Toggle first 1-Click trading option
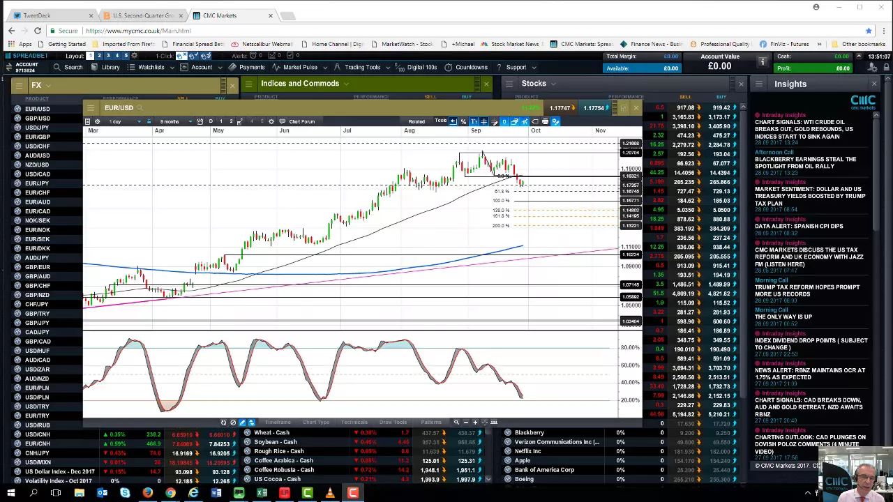Viewport: 893px width, 502px height. click(181, 56)
